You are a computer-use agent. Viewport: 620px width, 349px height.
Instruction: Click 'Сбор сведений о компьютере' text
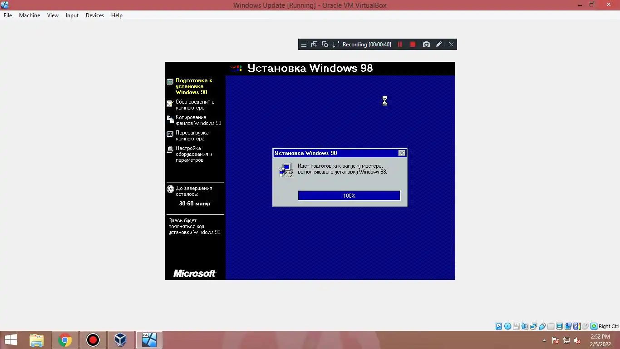coord(195,105)
